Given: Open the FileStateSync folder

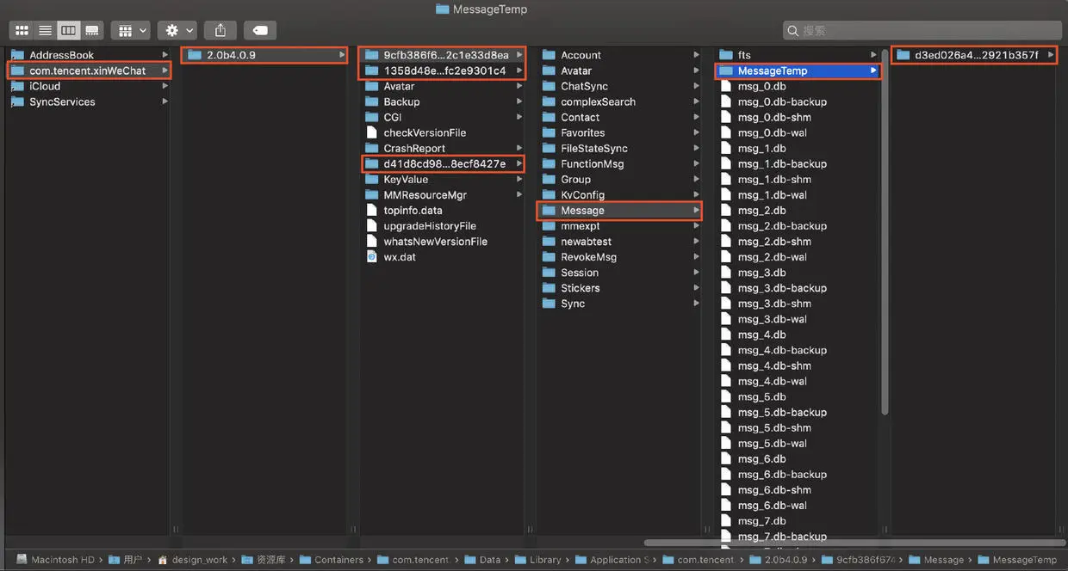Looking at the screenshot, I should pos(620,148).
